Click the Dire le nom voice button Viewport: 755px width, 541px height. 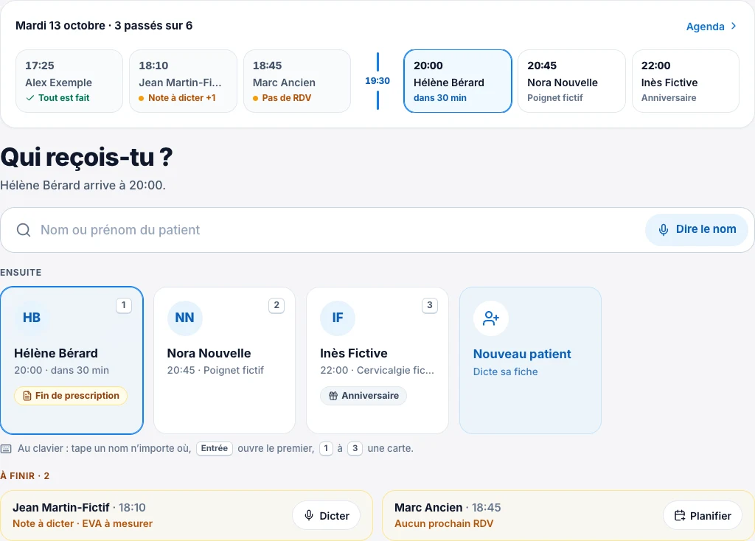point(697,229)
